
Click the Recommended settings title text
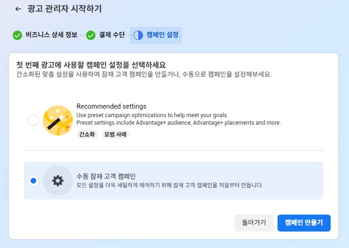point(111,106)
